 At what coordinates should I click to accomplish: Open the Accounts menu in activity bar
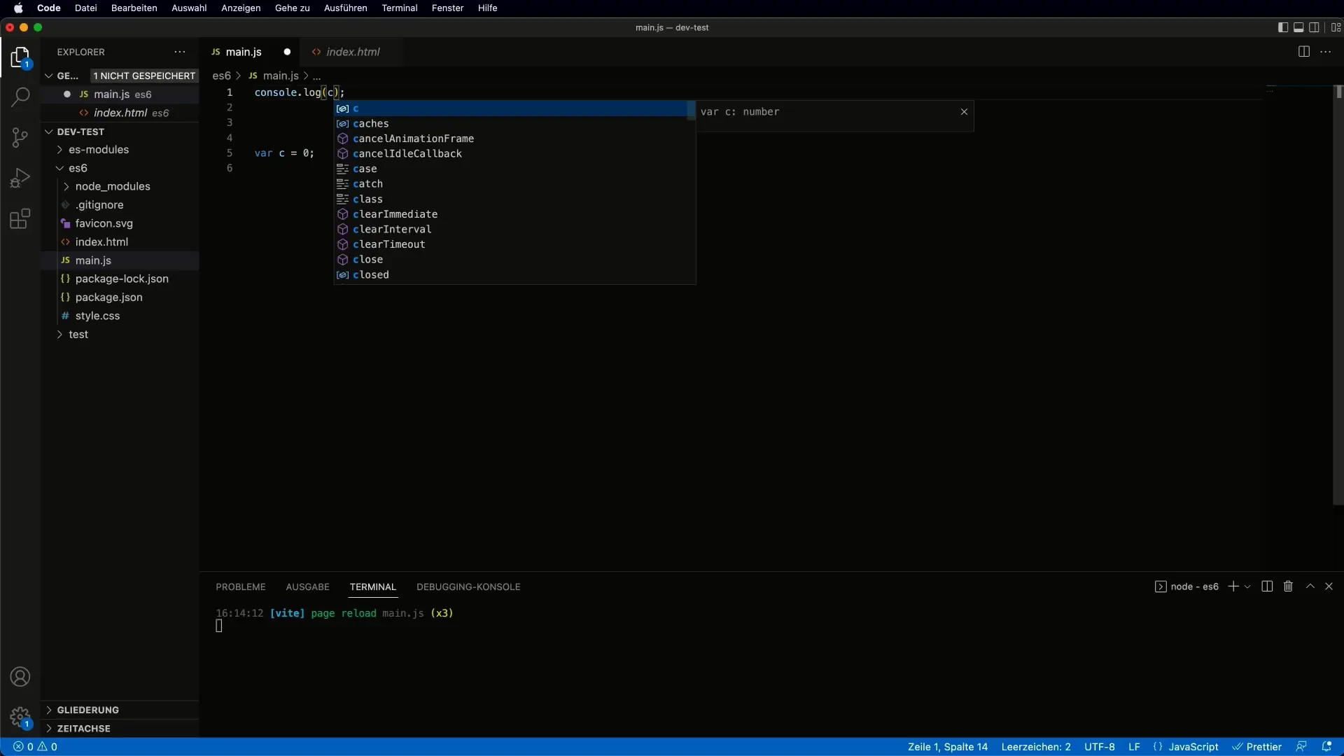(x=20, y=677)
